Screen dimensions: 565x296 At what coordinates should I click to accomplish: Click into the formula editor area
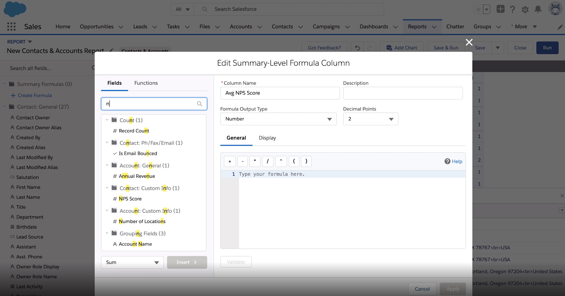(x=352, y=210)
